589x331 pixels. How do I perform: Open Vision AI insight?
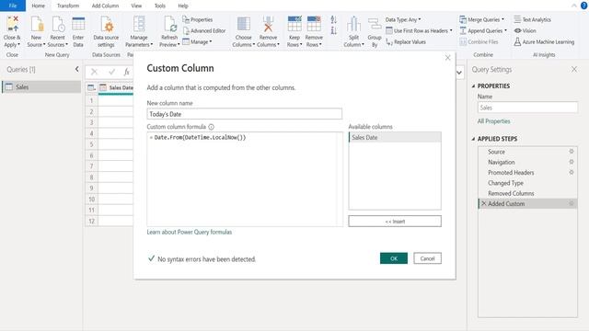pyautogui.click(x=525, y=30)
